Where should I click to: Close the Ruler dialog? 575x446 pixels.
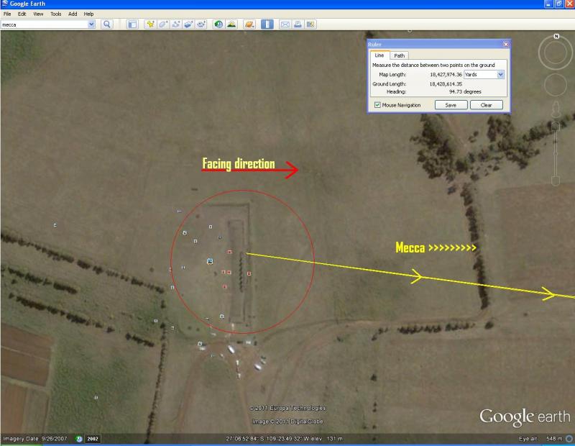click(x=506, y=45)
